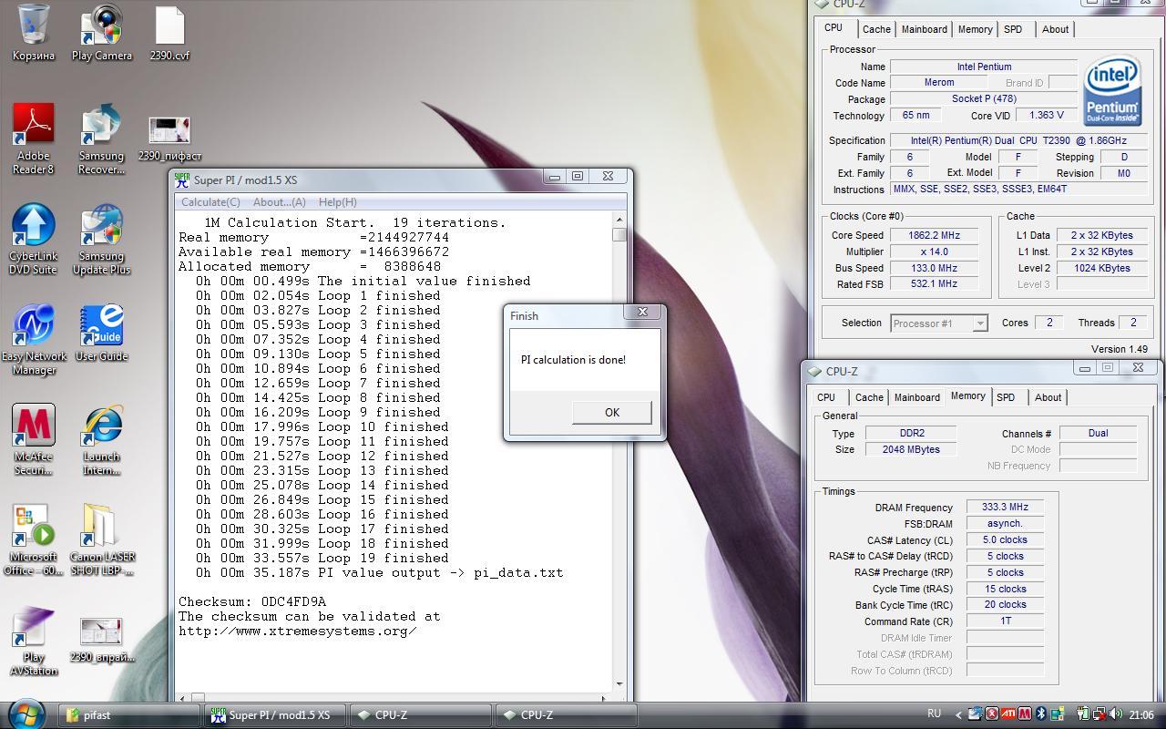Click the ATI tray icon

[1007, 714]
